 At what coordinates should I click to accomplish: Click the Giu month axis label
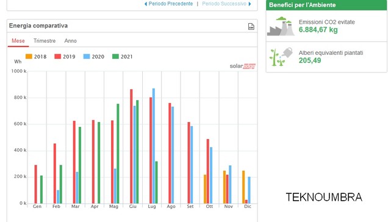pos(132,206)
